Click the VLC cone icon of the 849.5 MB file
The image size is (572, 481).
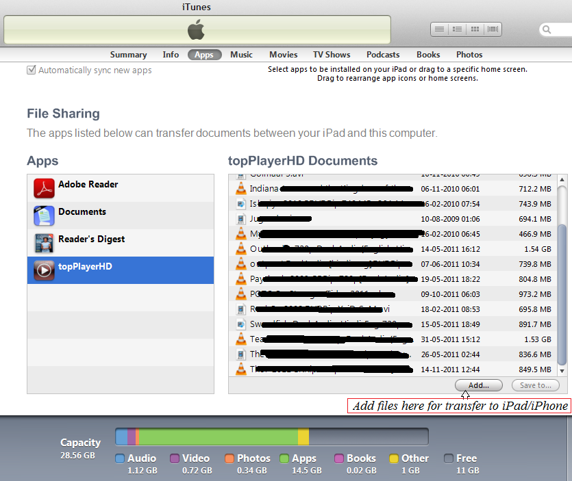coord(240,369)
